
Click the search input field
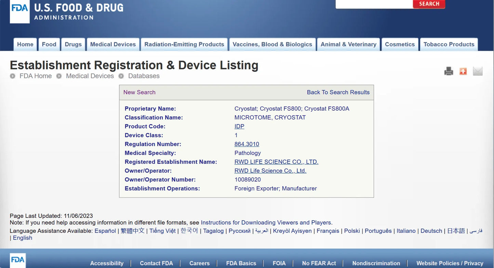point(374,4)
